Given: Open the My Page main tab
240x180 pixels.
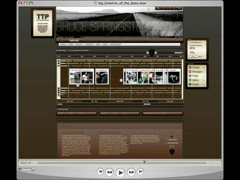Looking at the screenshot, I should (106, 40).
